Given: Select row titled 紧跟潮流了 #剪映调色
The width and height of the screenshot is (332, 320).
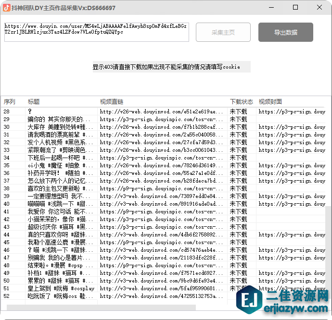Looking at the screenshot, I should [x=163, y=150].
